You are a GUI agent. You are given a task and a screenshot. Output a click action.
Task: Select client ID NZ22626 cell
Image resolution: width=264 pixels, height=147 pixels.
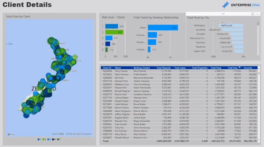point(107,71)
